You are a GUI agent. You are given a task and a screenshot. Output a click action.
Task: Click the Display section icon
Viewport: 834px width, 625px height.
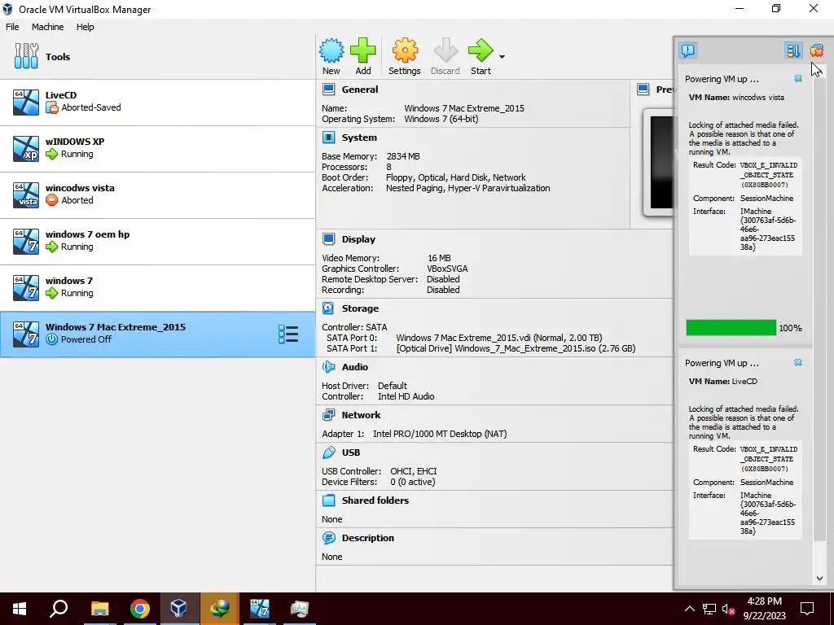click(329, 239)
